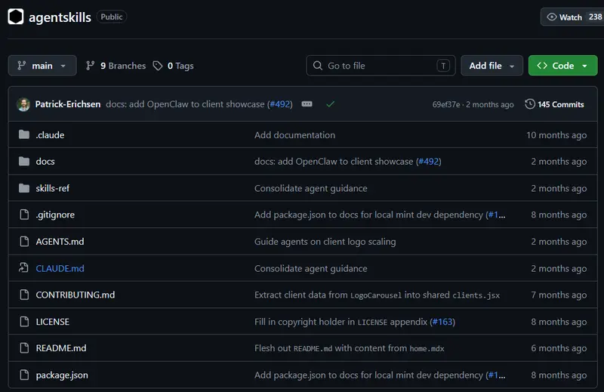Open the AGENTS.md file
604x392 pixels.
60,241
